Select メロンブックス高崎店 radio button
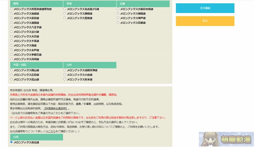 [11, 59]
